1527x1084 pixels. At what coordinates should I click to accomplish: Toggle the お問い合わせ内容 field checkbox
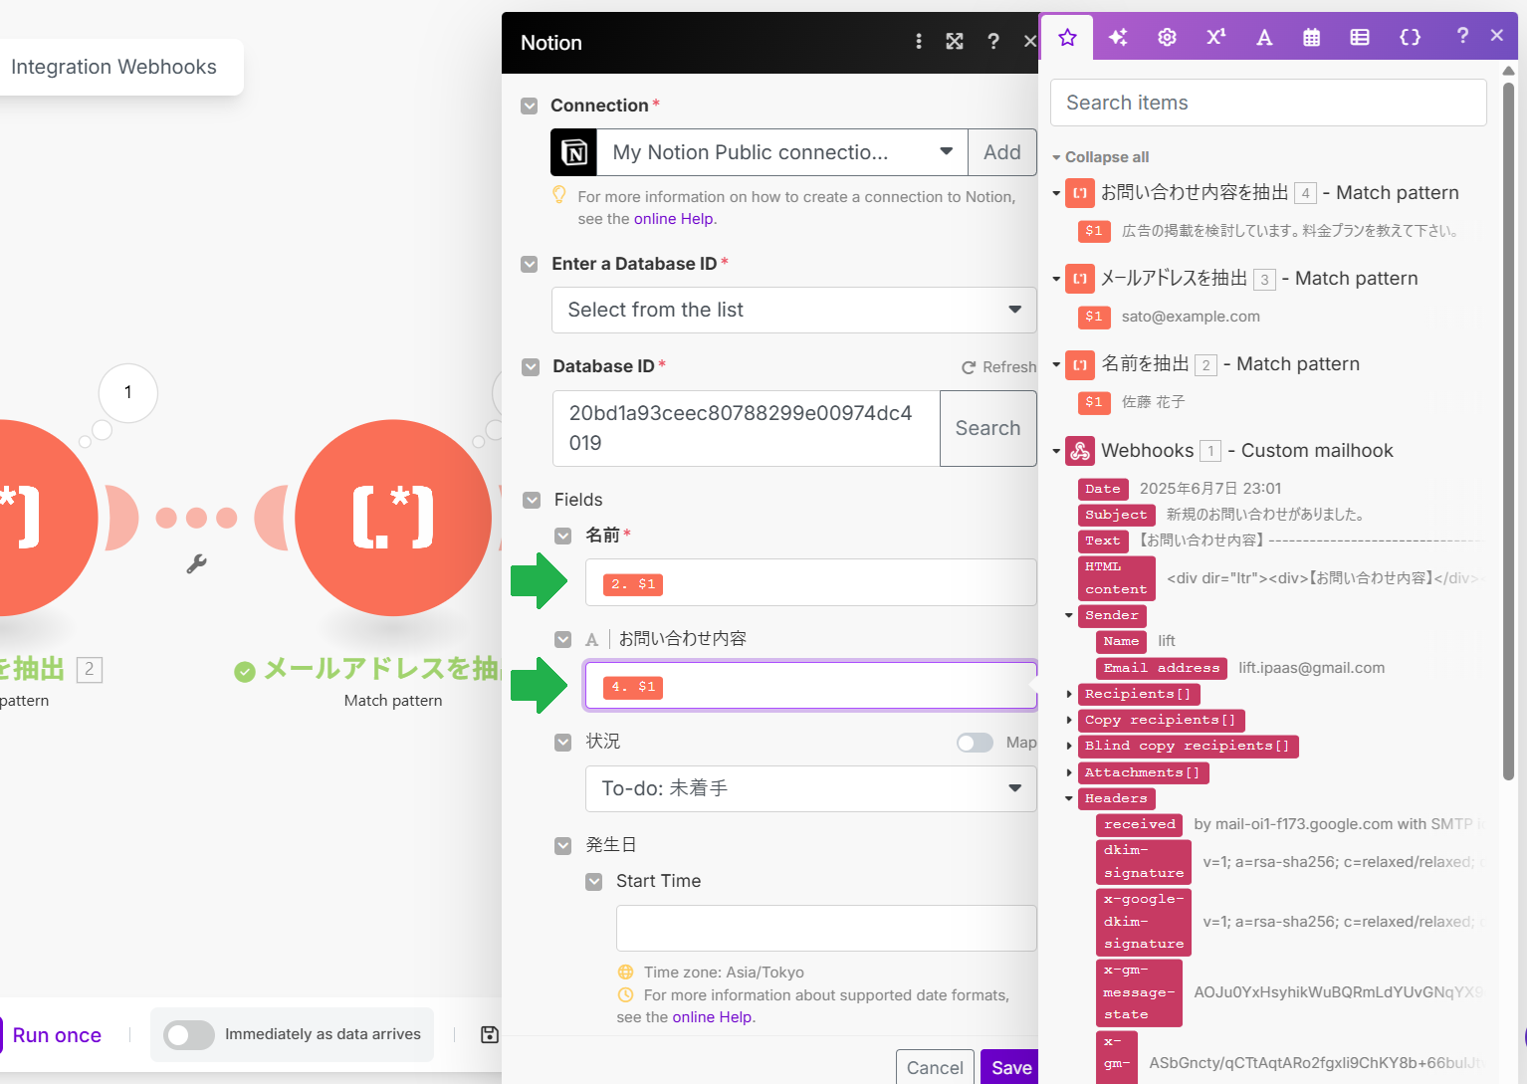click(x=563, y=639)
